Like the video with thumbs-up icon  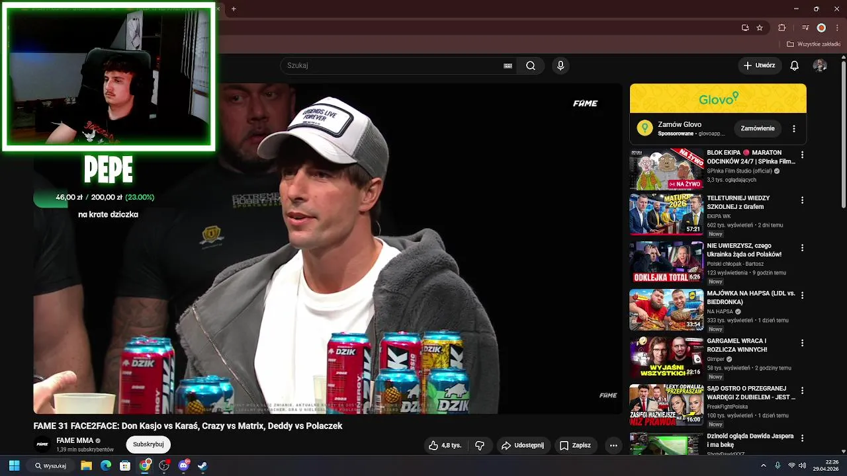pos(445,446)
